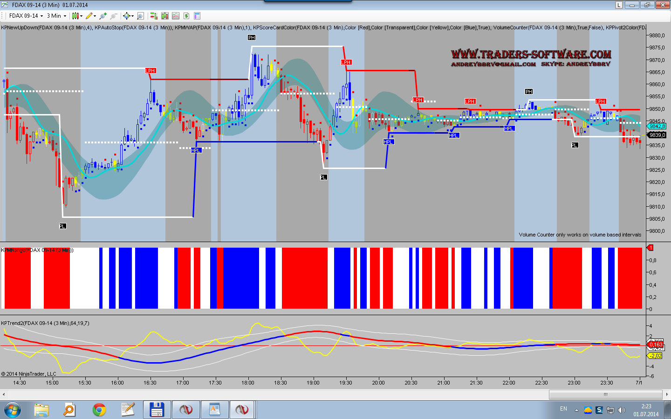Open the Strategies dollar sign icon
The width and height of the screenshot is (671, 419).
(186, 16)
